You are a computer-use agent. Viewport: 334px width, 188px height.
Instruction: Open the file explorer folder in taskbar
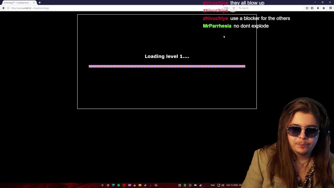coord(140,185)
